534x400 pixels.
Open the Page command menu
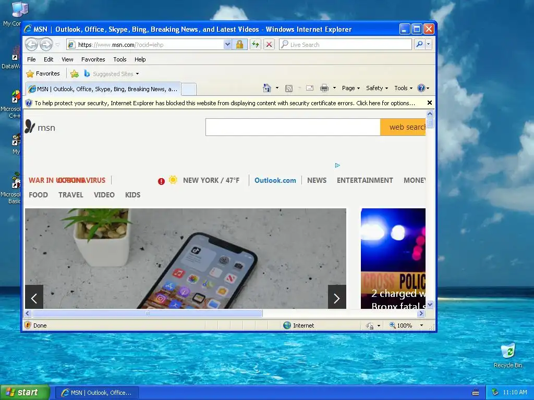coord(351,88)
